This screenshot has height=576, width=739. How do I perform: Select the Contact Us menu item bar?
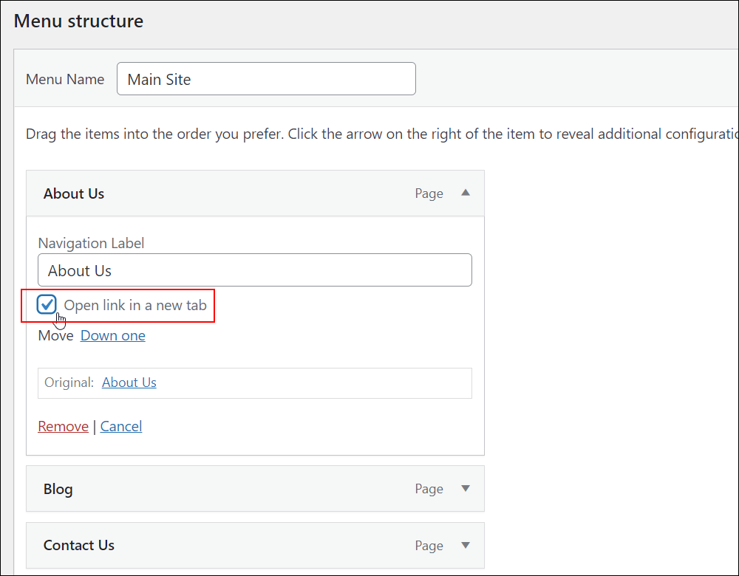pos(255,545)
